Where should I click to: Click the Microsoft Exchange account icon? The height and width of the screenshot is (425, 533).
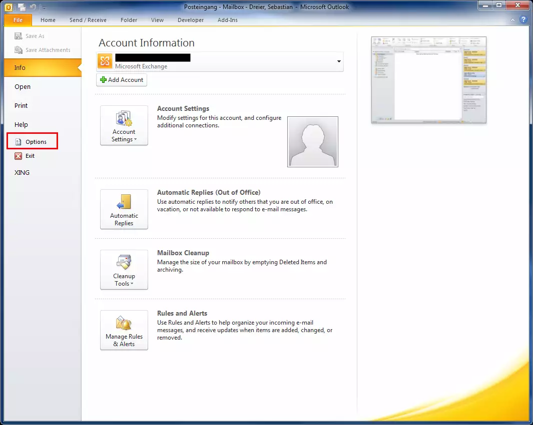[x=105, y=61]
